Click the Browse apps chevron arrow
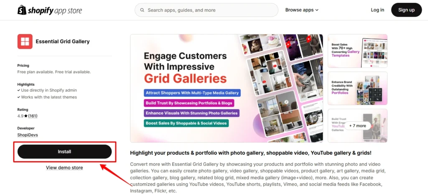Viewport: 428px width, 195px height. (317, 10)
